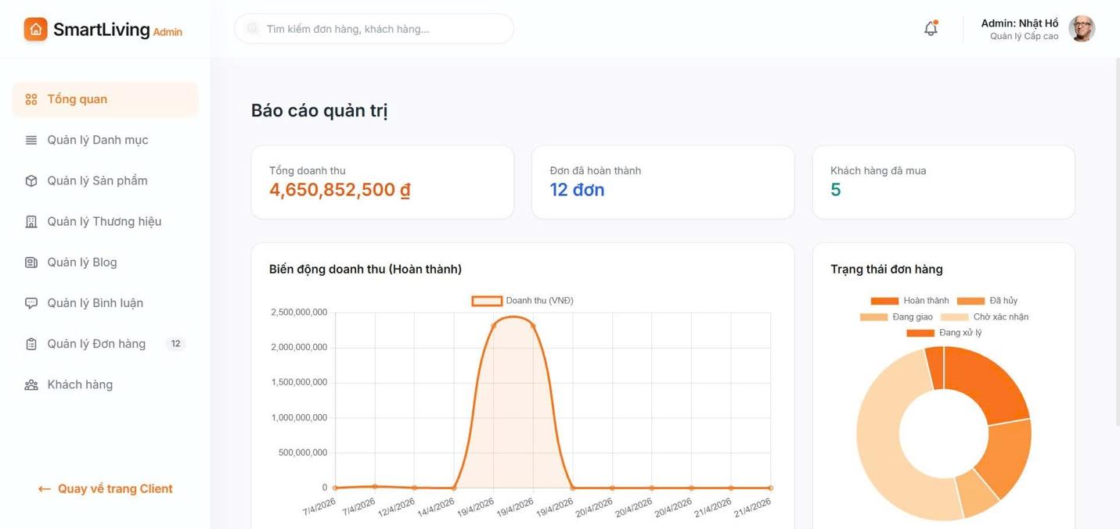Click Đang giao color swatch in legend
Image resolution: width=1120 pixels, height=529 pixels.
click(x=873, y=317)
